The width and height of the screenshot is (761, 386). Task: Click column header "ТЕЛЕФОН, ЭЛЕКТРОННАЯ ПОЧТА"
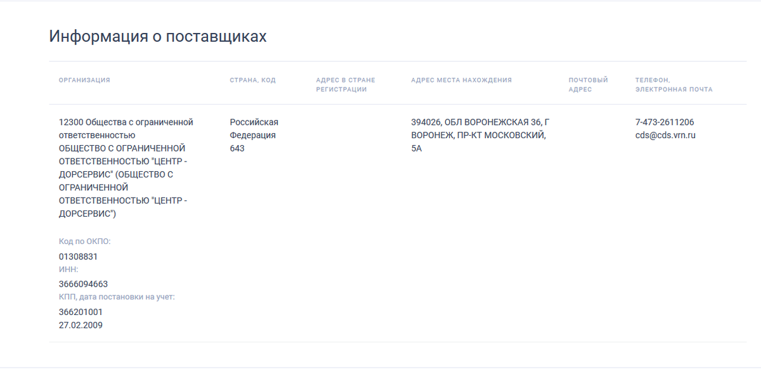[674, 85]
